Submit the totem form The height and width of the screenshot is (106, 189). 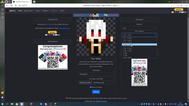96,92
